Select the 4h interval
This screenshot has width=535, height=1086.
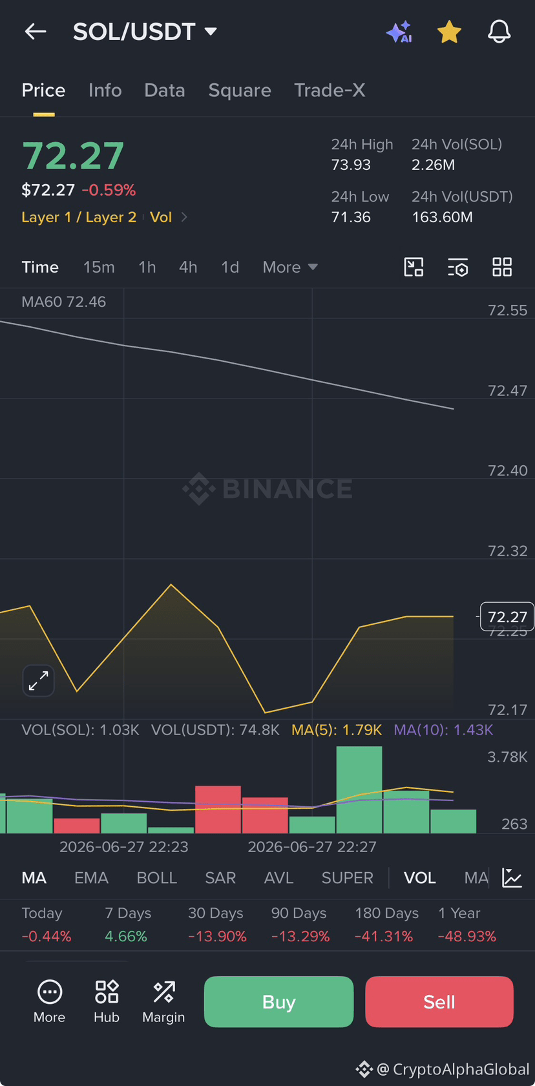pos(188,267)
